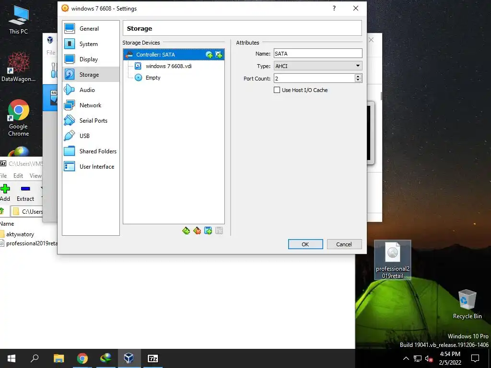Open the Display settings page

click(x=91, y=59)
